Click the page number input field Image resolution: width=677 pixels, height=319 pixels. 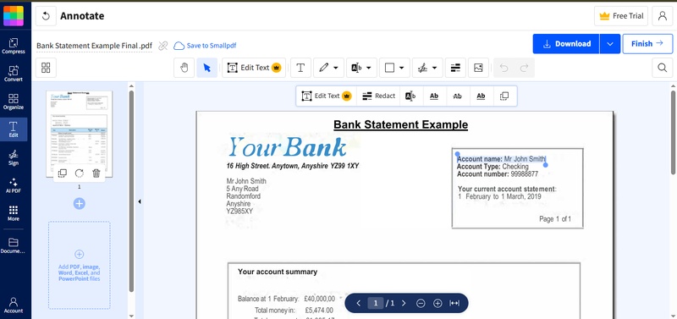tap(376, 303)
